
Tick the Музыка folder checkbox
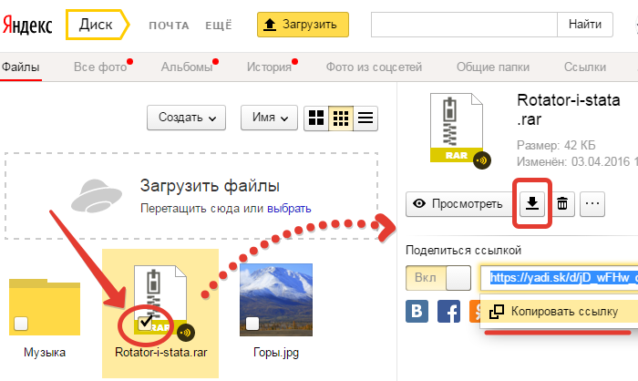[x=21, y=324]
